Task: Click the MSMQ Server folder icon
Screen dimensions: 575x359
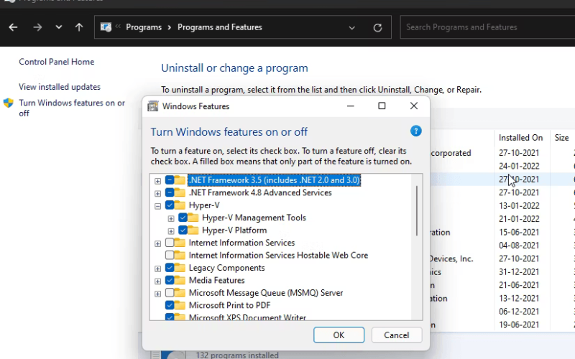Action: (180, 293)
